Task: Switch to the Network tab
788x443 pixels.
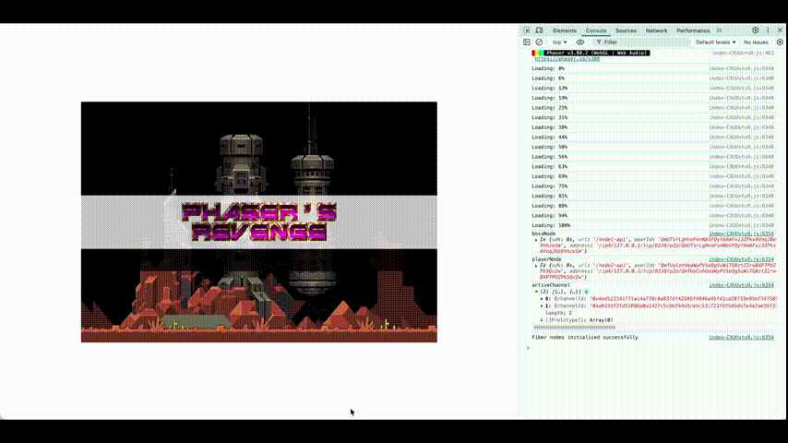Action: coord(656,30)
